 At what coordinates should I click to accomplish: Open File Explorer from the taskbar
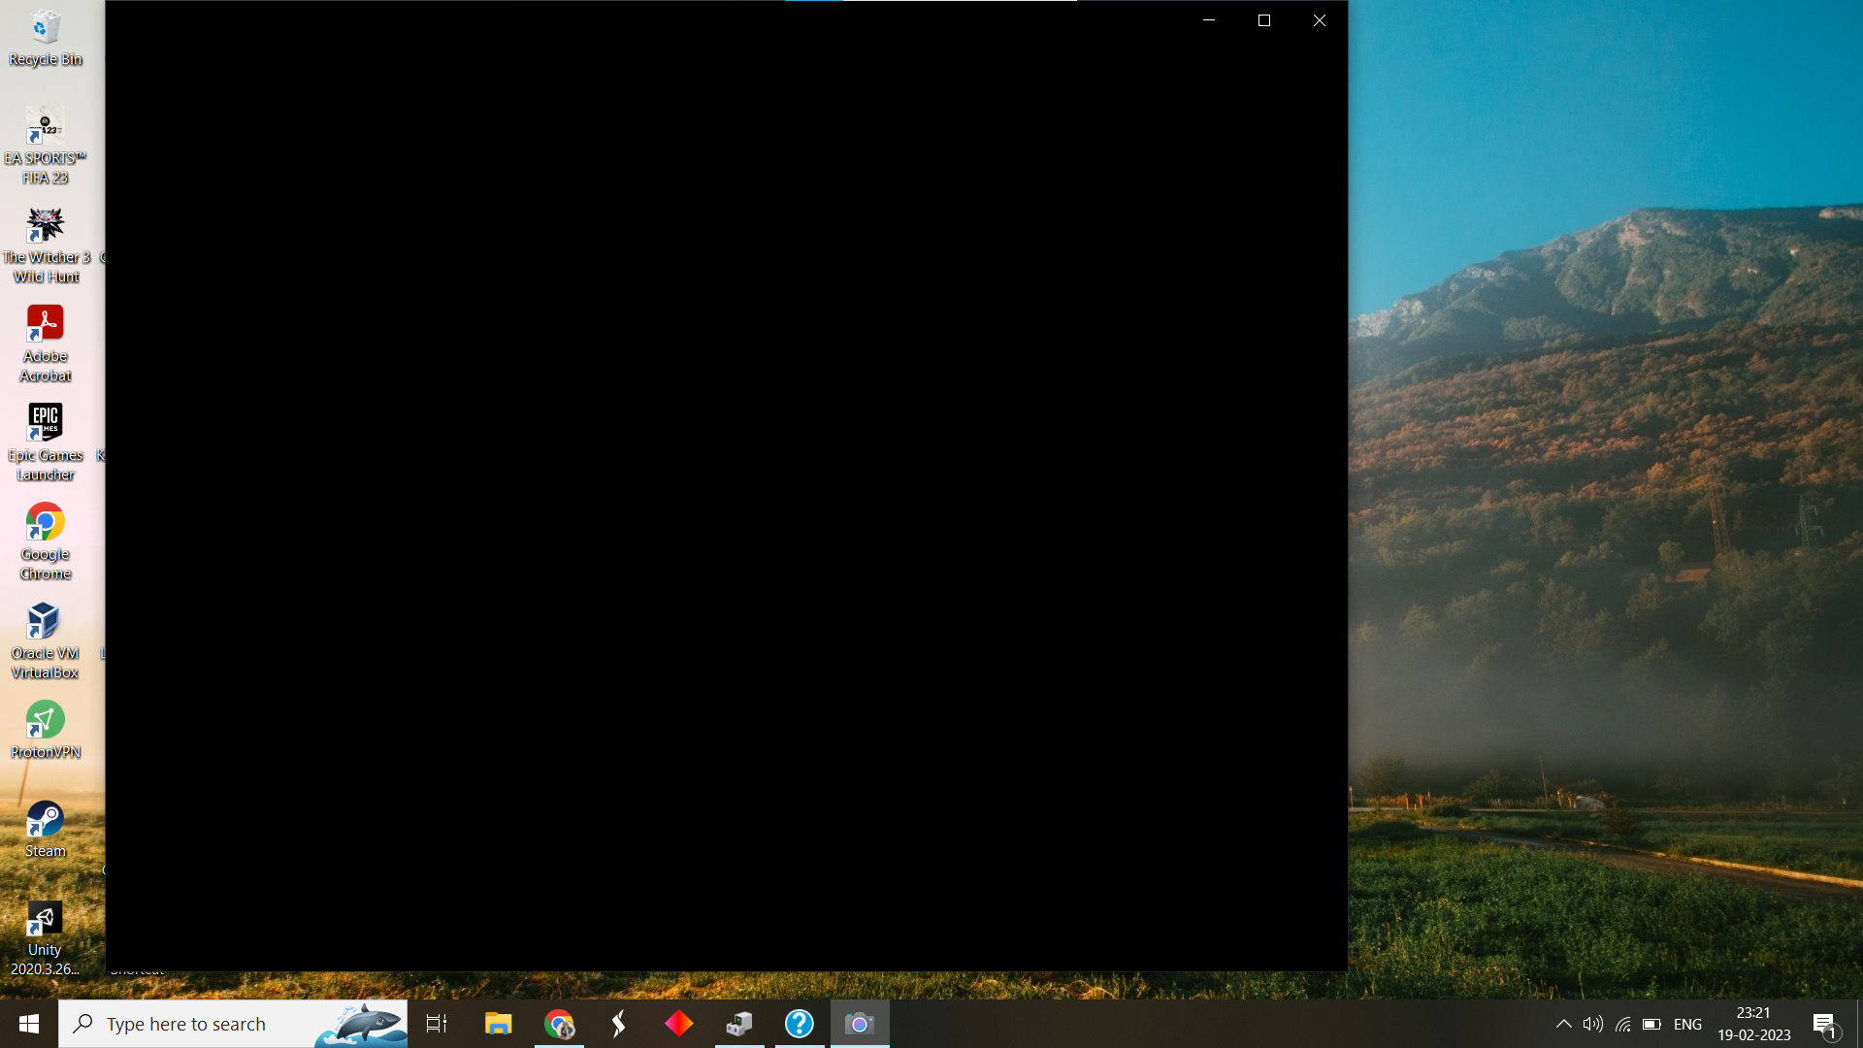click(x=498, y=1024)
